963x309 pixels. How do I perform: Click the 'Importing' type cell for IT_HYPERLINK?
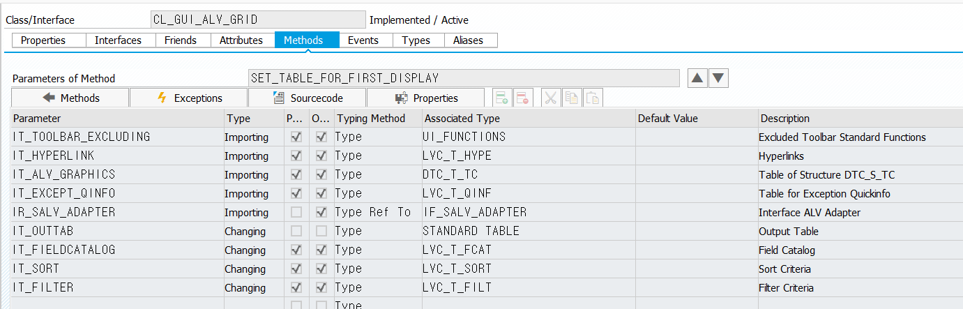[254, 156]
